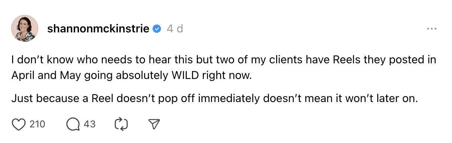Click the paragraph starting "I don't know who"

(224, 68)
